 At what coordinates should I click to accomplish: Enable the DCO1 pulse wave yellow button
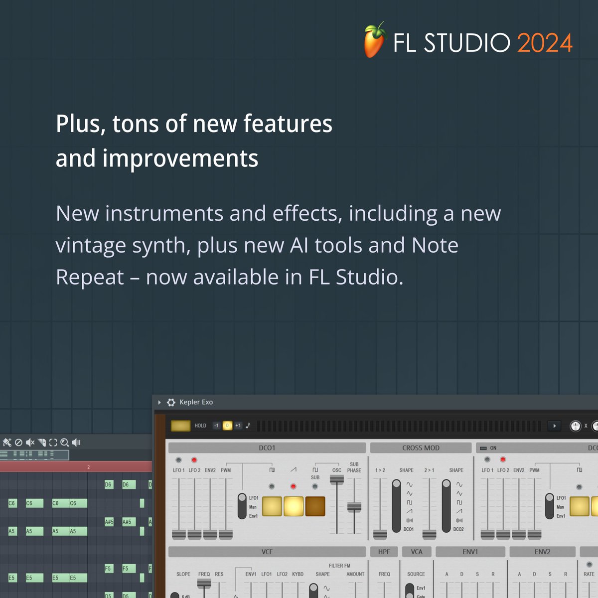pyautogui.click(x=272, y=506)
